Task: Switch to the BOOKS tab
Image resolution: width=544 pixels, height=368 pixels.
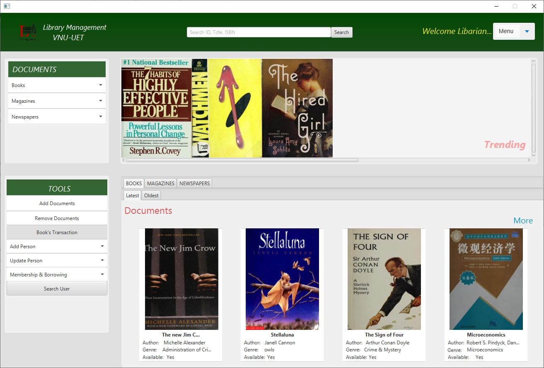Action: (134, 183)
